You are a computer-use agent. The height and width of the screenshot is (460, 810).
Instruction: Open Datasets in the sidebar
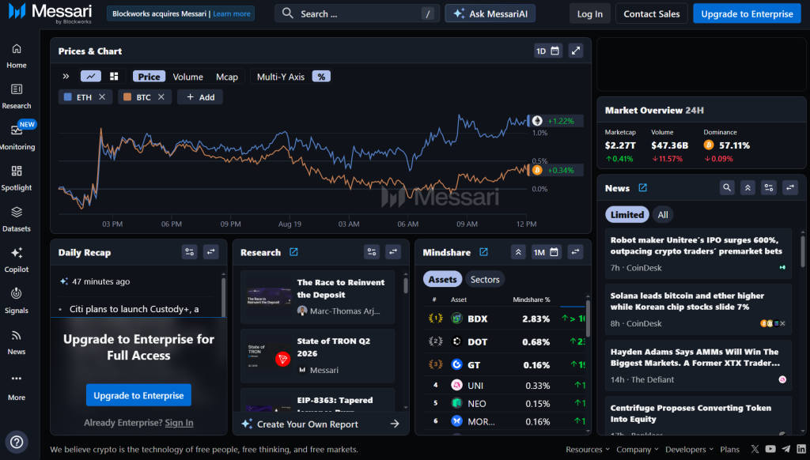[x=17, y=219]
